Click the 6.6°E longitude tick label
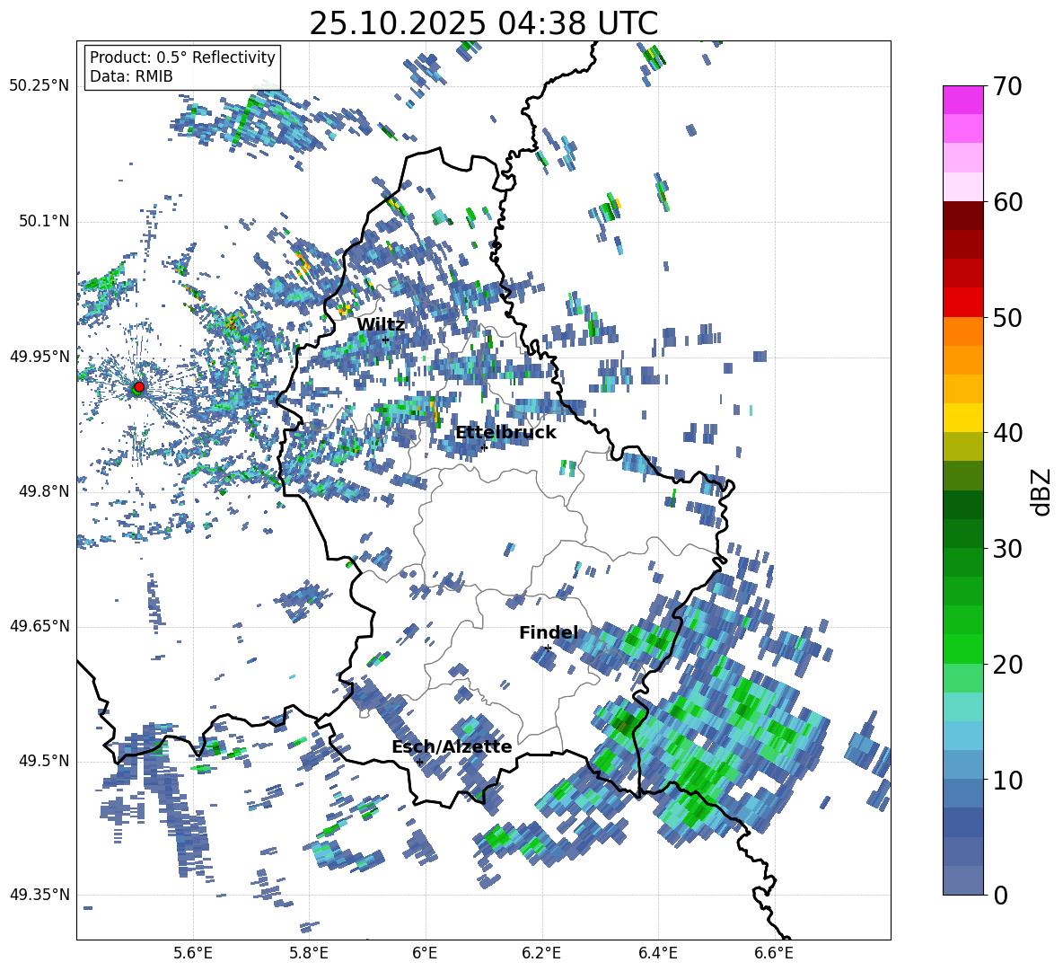The width and height of the screenshot is (1063, 971). [x=774, y=953]
